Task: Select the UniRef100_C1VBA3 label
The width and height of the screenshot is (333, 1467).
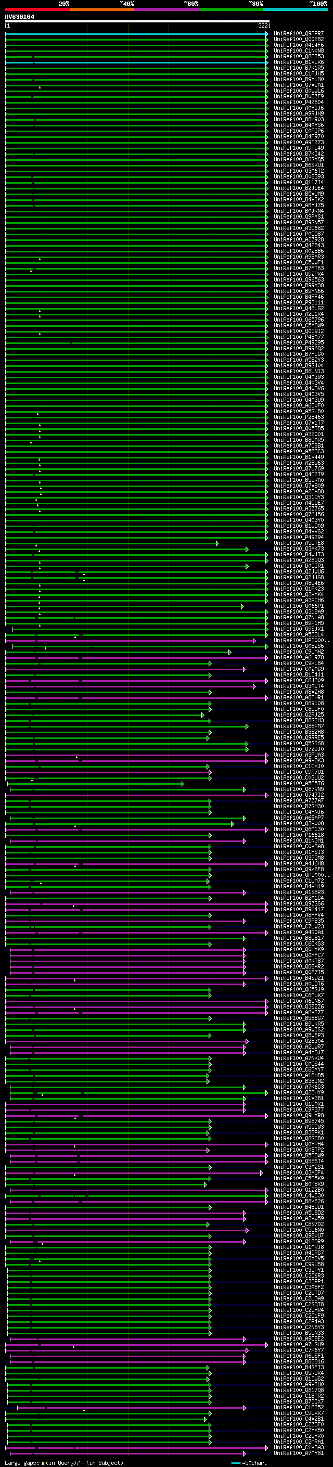Action: [x=298, y=1448]
